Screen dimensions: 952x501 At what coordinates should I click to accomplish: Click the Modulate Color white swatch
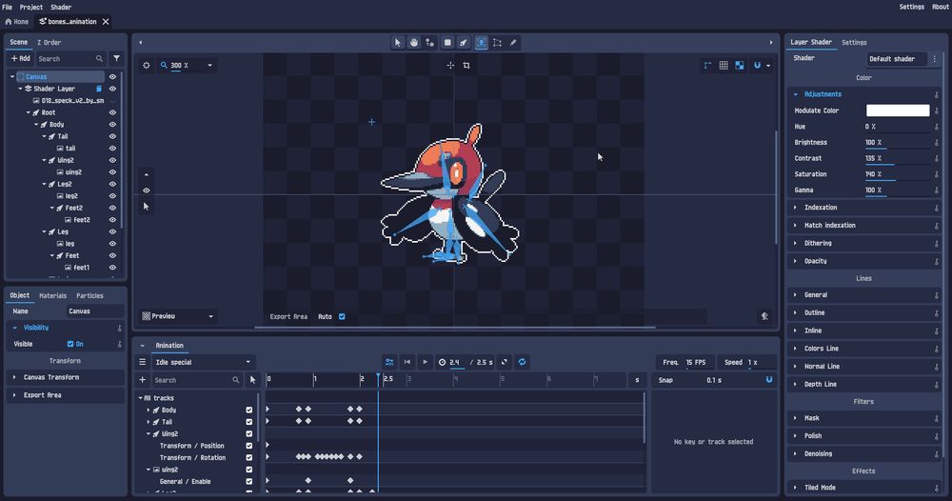[x=898, y=110]
